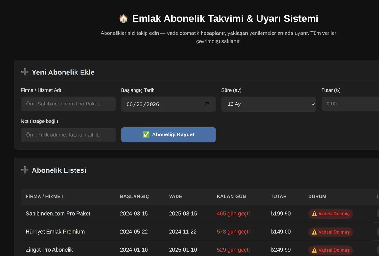
Task: Click due date 2025-01-10
Action: click(x=183, y=250)
